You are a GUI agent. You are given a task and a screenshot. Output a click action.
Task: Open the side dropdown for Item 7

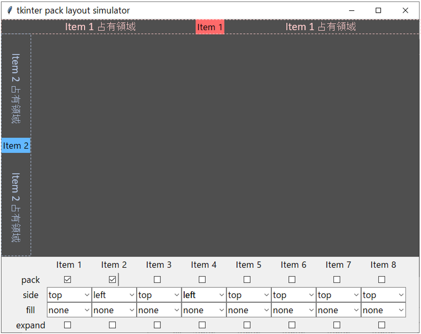click(x=338, y=295)
